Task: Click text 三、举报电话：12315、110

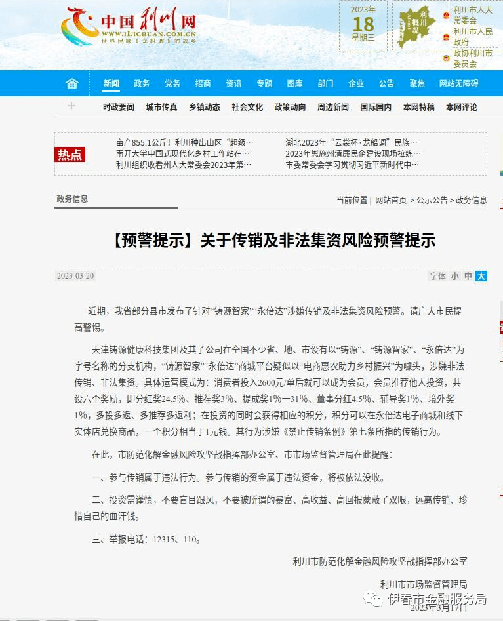Action: 146,540
